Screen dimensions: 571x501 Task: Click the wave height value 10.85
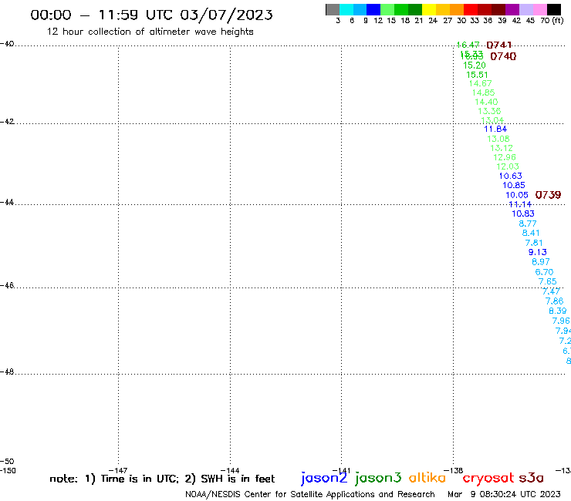click(x=514, y=185)
